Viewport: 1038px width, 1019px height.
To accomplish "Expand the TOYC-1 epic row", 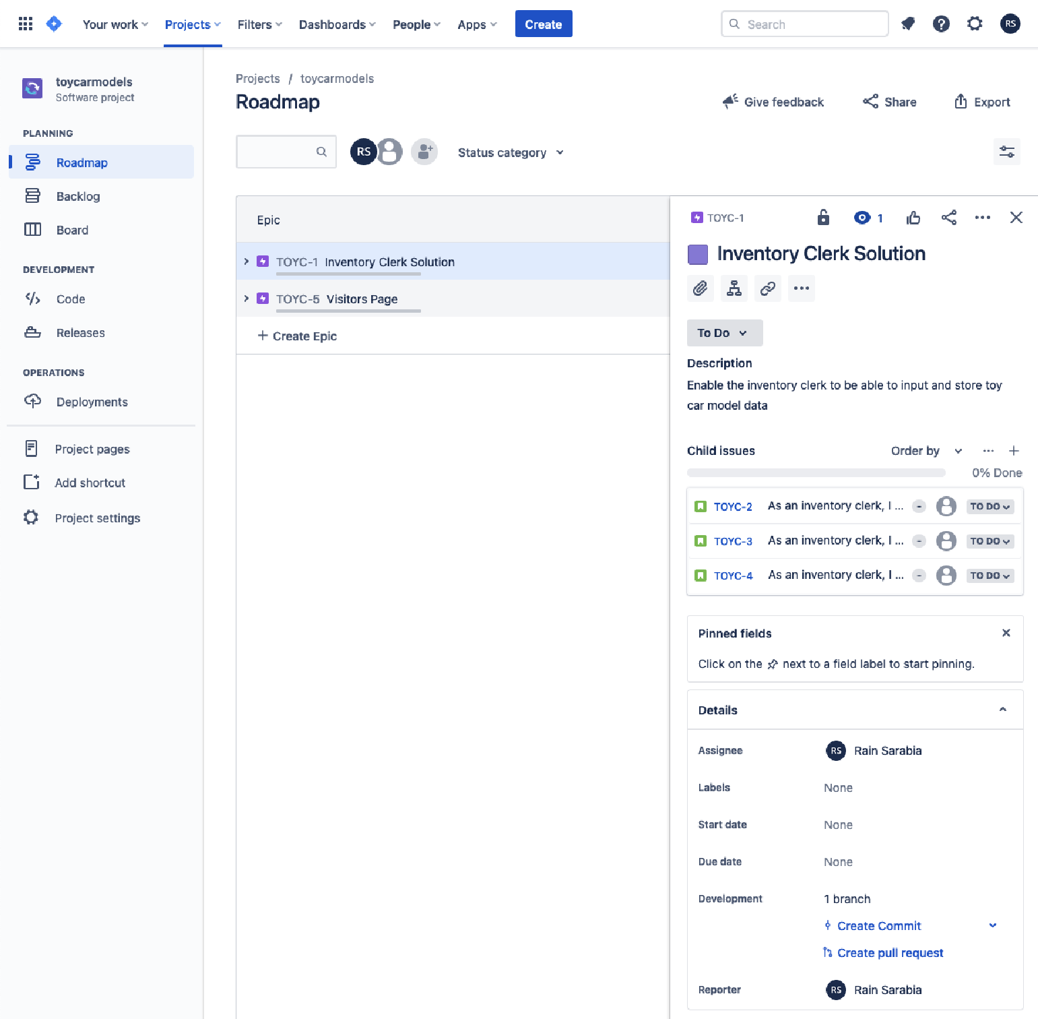I will 246,261.
